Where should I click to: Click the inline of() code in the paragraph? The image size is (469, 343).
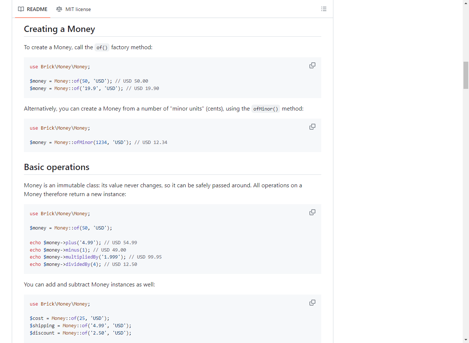pos(102,47)
